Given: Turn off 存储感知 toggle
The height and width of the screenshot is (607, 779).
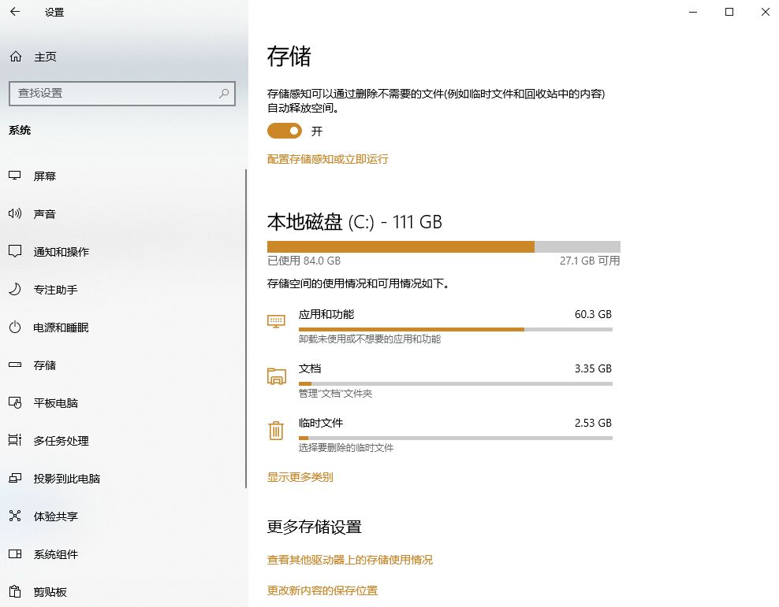Looking at the screenshot, I should pyautogui.click(x=284, y=131).
